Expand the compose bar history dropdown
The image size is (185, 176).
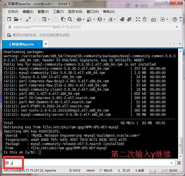pos(171,163)
